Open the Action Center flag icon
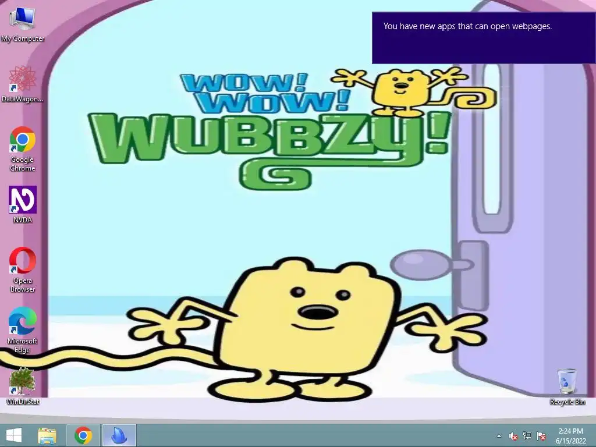 [541, 436]
